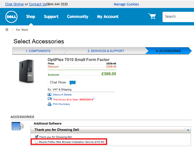
Task: Uncheck Thank you for Choosing Dell
Action: tap(37, 137)
